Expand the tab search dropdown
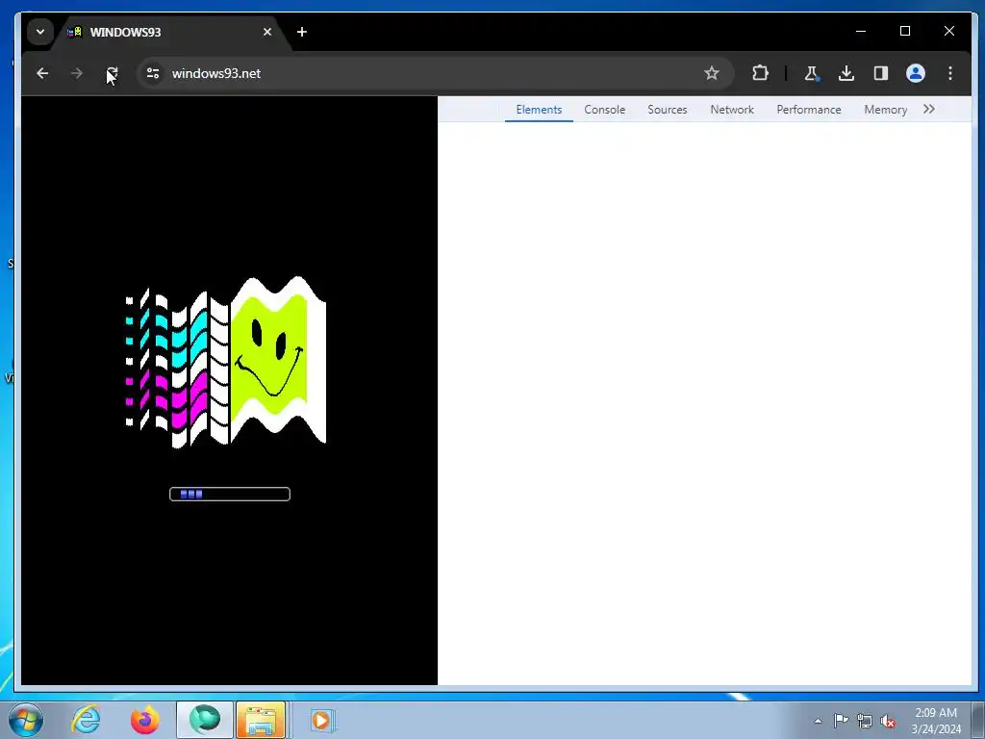This screenshot has height=739, width=985. point(40,32)
